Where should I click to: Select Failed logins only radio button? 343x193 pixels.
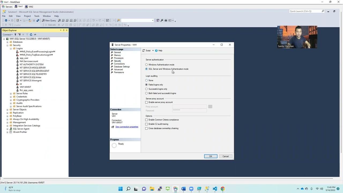coord(146,85)
